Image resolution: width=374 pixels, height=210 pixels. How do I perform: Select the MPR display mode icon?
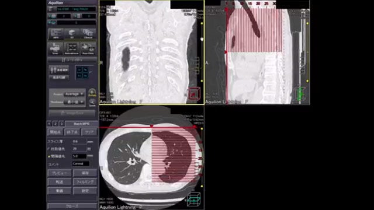pos(56,34)
